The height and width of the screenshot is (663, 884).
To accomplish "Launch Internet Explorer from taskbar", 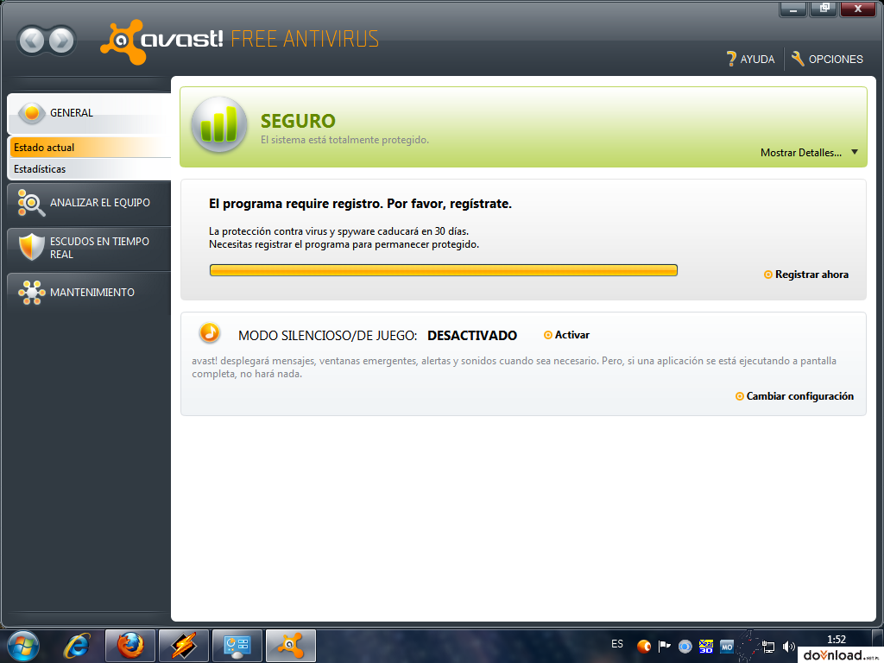I will click(x=77, y=646).
